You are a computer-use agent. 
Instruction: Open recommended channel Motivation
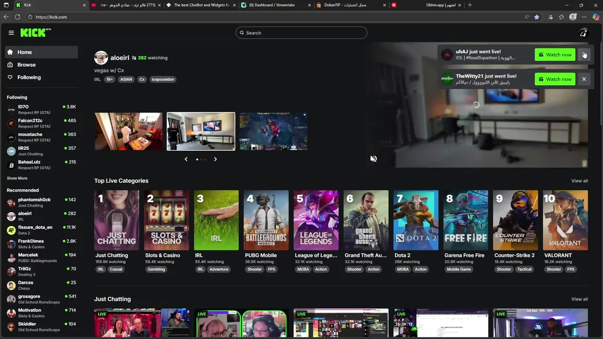coord(41,313)
